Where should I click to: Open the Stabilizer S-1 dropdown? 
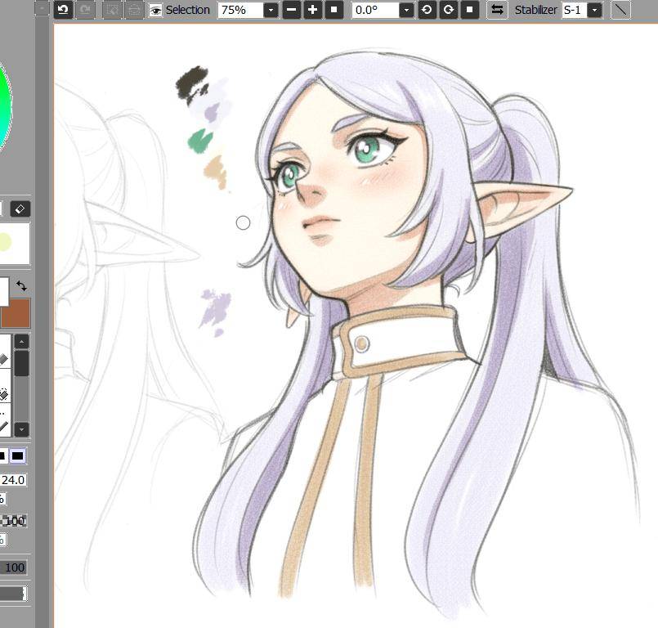(x=594, y=10)
